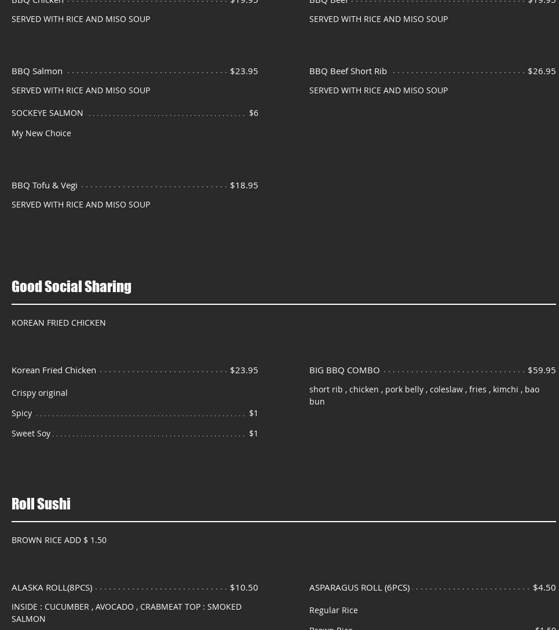Click the BIG BBQ COMBO ingredients description
Image resolution: width=559 pixels, height=630 pixels.
(x=424, y=395)
